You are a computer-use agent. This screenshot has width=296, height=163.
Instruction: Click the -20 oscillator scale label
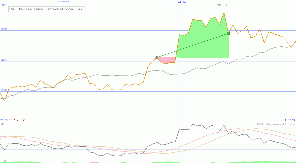pos(4,161)
